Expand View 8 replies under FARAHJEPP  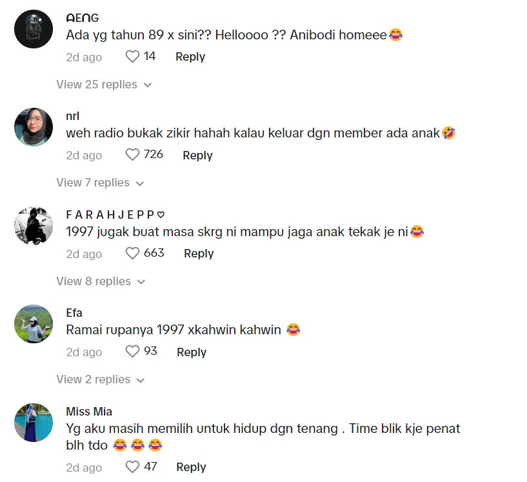tap(101, 281)
